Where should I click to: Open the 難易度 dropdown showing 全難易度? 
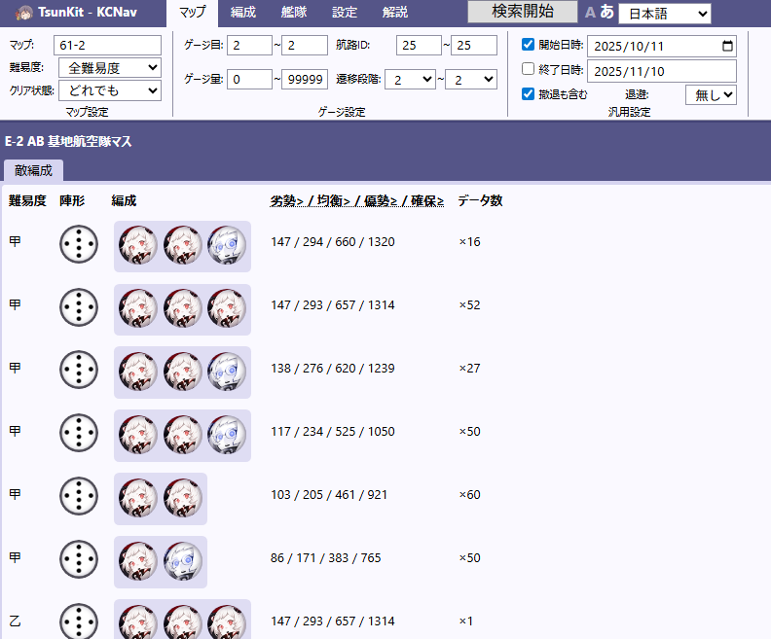(110, 68)
